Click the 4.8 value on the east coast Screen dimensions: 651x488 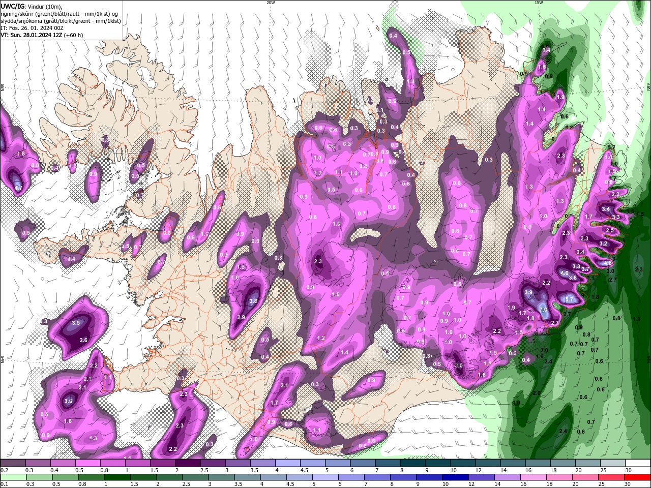click(x=607, y=263)
